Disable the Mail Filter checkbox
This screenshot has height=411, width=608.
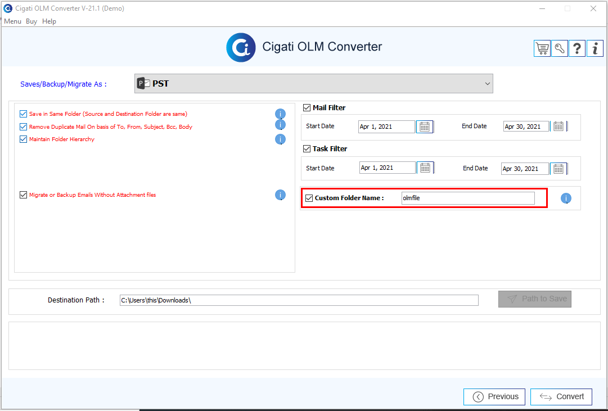point(307,108)
